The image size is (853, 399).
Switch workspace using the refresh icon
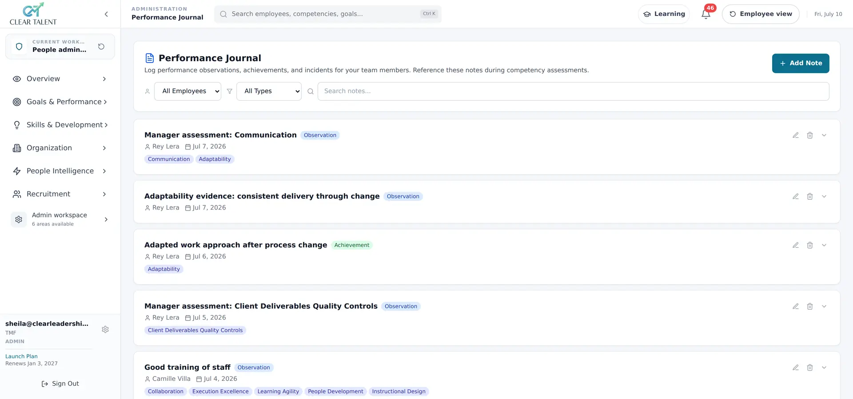point(101,47)
